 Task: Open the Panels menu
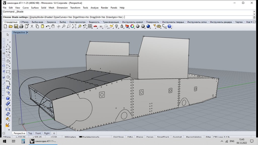point(114,8)
